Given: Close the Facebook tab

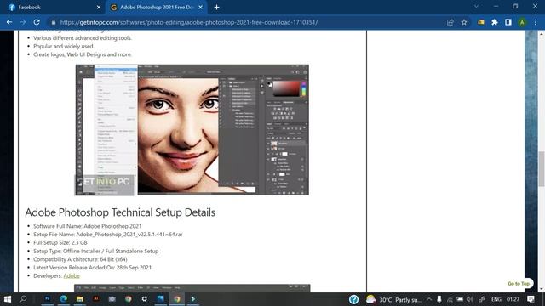Looking at the screenshot, I should tap(99, 8).
